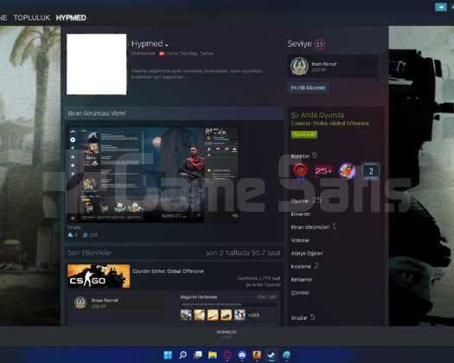Click the fifth achievement icon
Screen dimensions: 454x363
(x=240, y=315)
